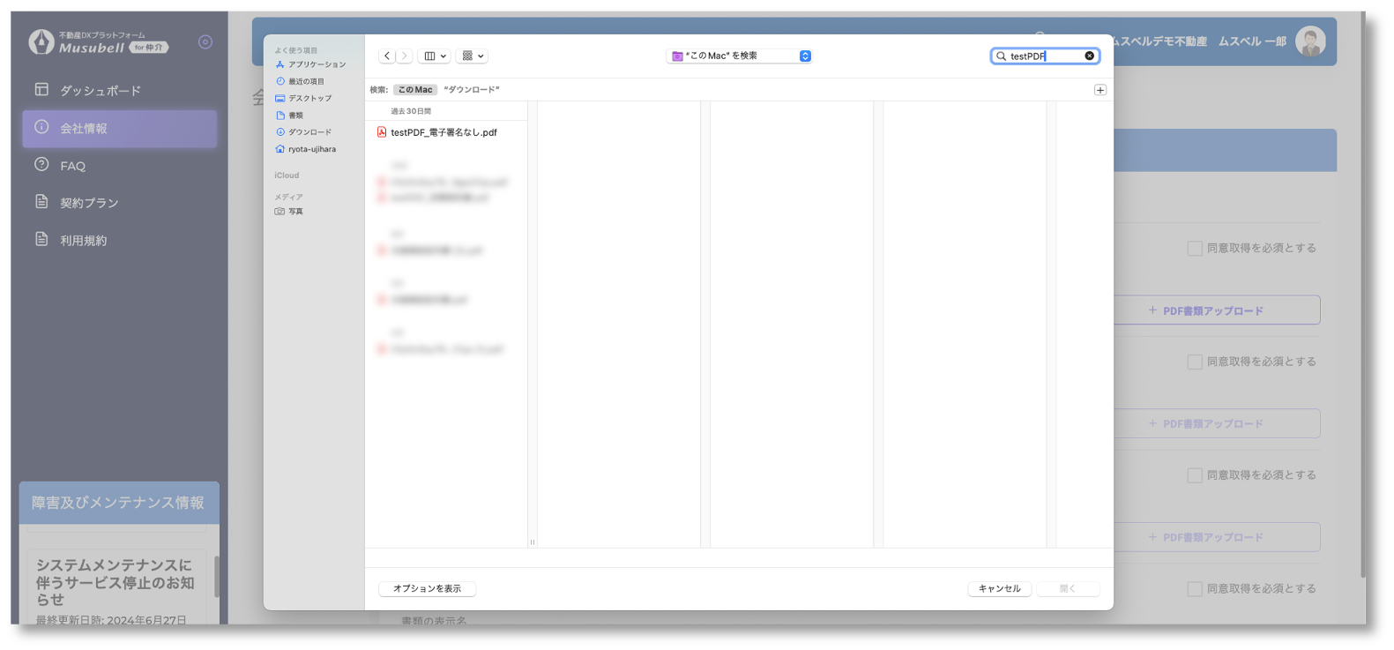This screenshot has width=1394, height=650.
Task: Expand the grouping options dropdown
Action: [x=473, y=56]
